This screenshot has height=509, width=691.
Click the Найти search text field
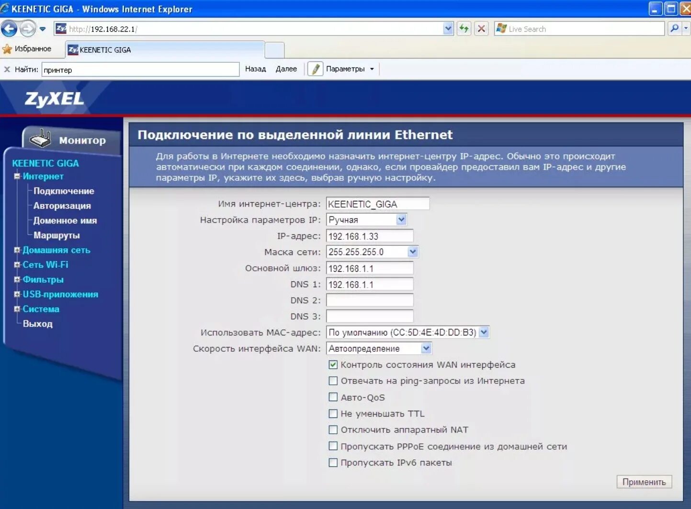point(140,69)
